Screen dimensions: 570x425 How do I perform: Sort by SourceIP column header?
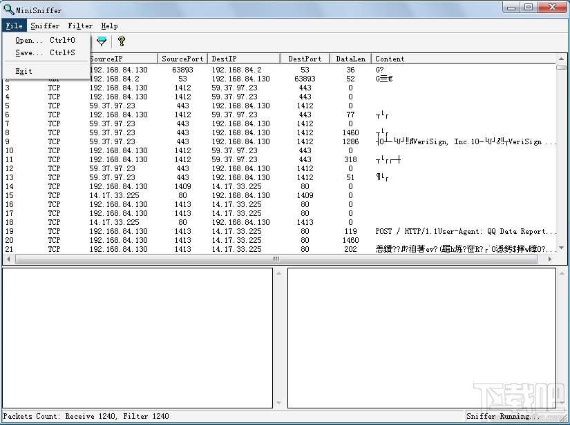(x=123, y=59)
